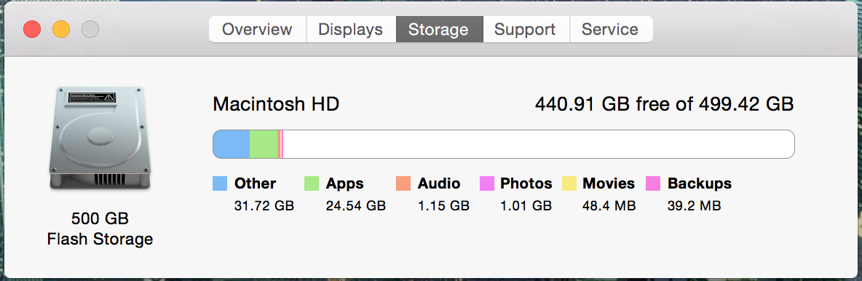This screenshot has width=862, height=281.
Task: Click the blue Other segment in storage bar
Action: pyautogui.click(x=232, y=144)
